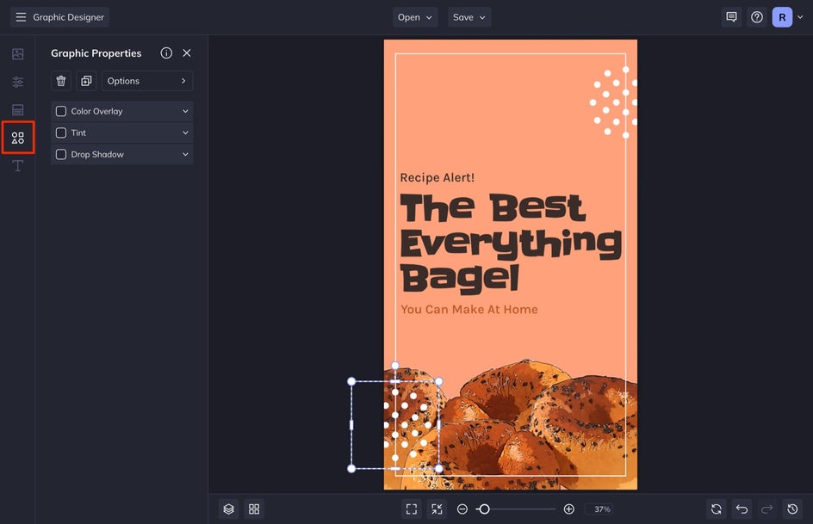Open the feedback comments icon
This screenshot has width=813, height=524.
tap(731, 17)
